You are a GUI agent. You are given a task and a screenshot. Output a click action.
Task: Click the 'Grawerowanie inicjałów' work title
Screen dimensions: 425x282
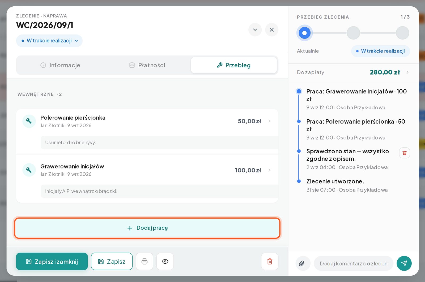72,166
